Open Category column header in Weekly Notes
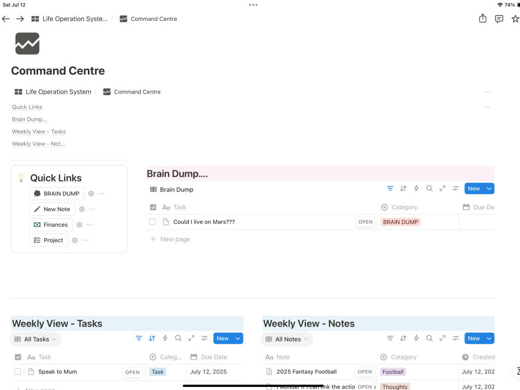This screenshot has height=390, width=520. pos(399,357)
